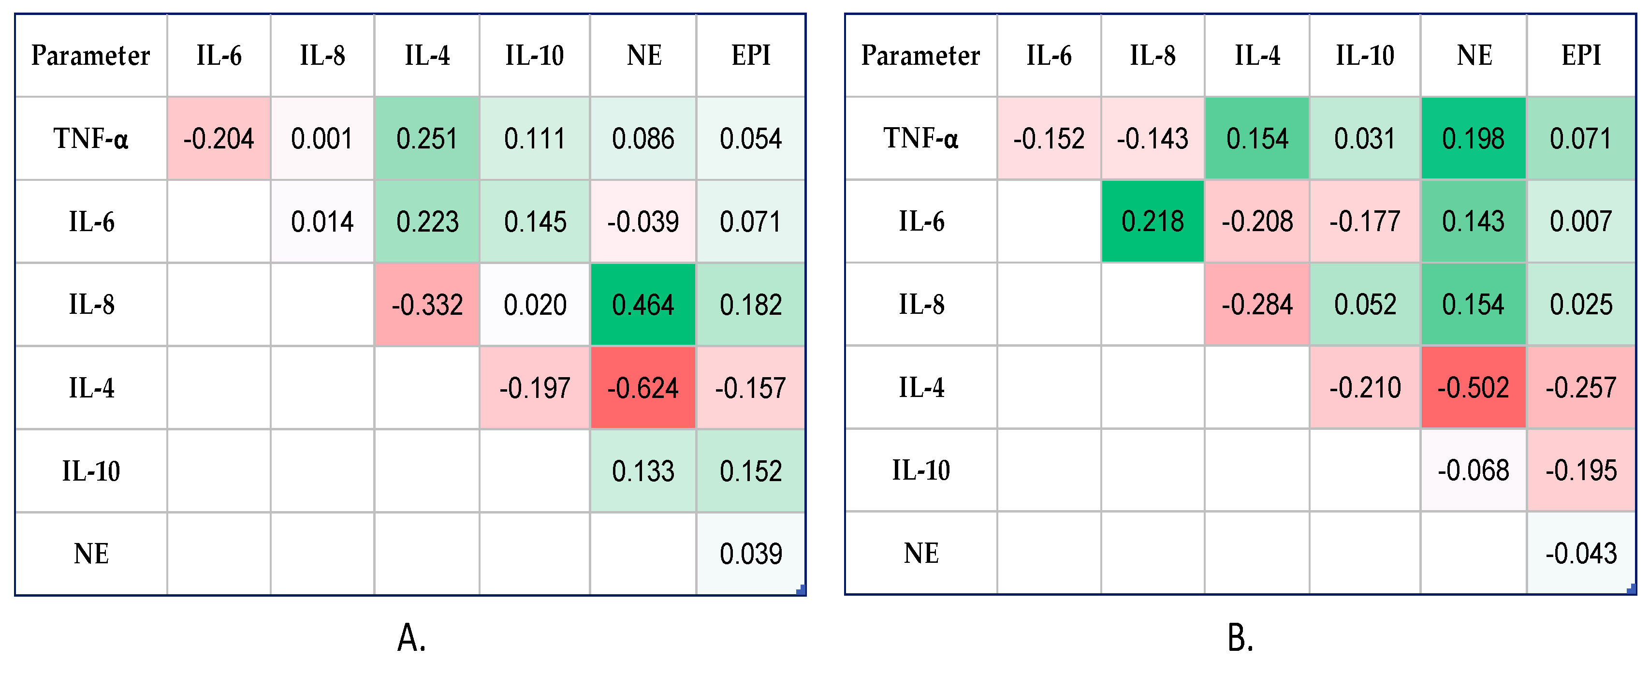This screenshot has height=675, width=1649.
Task: Select the 0.039 cell in the NE row
Action: [x=751, y=553]
